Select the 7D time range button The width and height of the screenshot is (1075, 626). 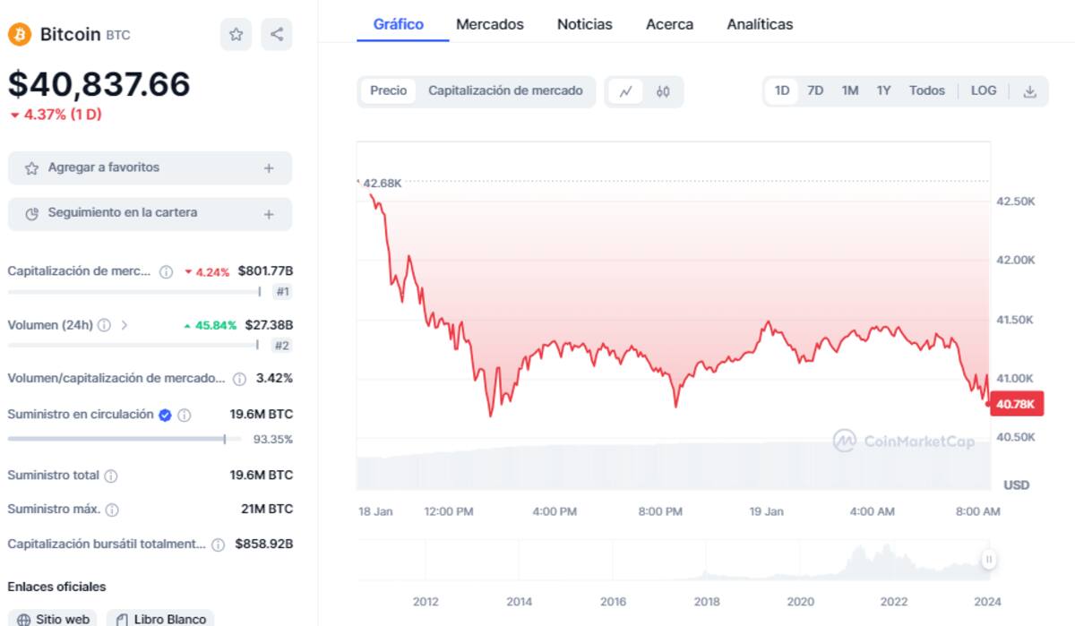pyautogui.click(x=815, y=90)
